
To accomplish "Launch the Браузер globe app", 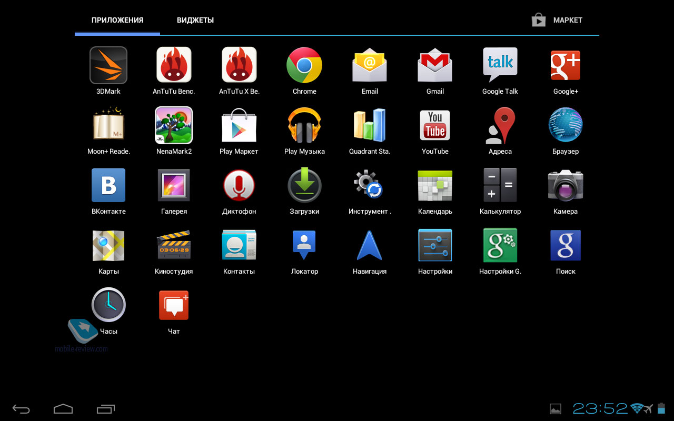I will pyautogui.click(x=566, y=125).
